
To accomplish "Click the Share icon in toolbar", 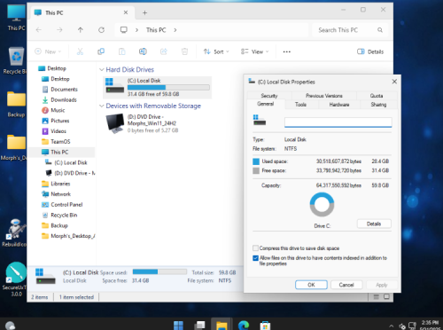I will pyautogui.click(x=164, y=51).
